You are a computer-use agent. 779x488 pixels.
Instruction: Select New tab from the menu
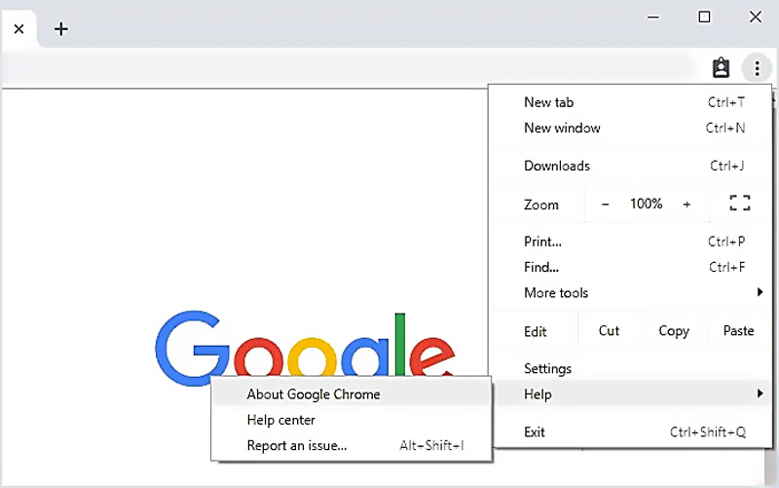pos(549,102)
